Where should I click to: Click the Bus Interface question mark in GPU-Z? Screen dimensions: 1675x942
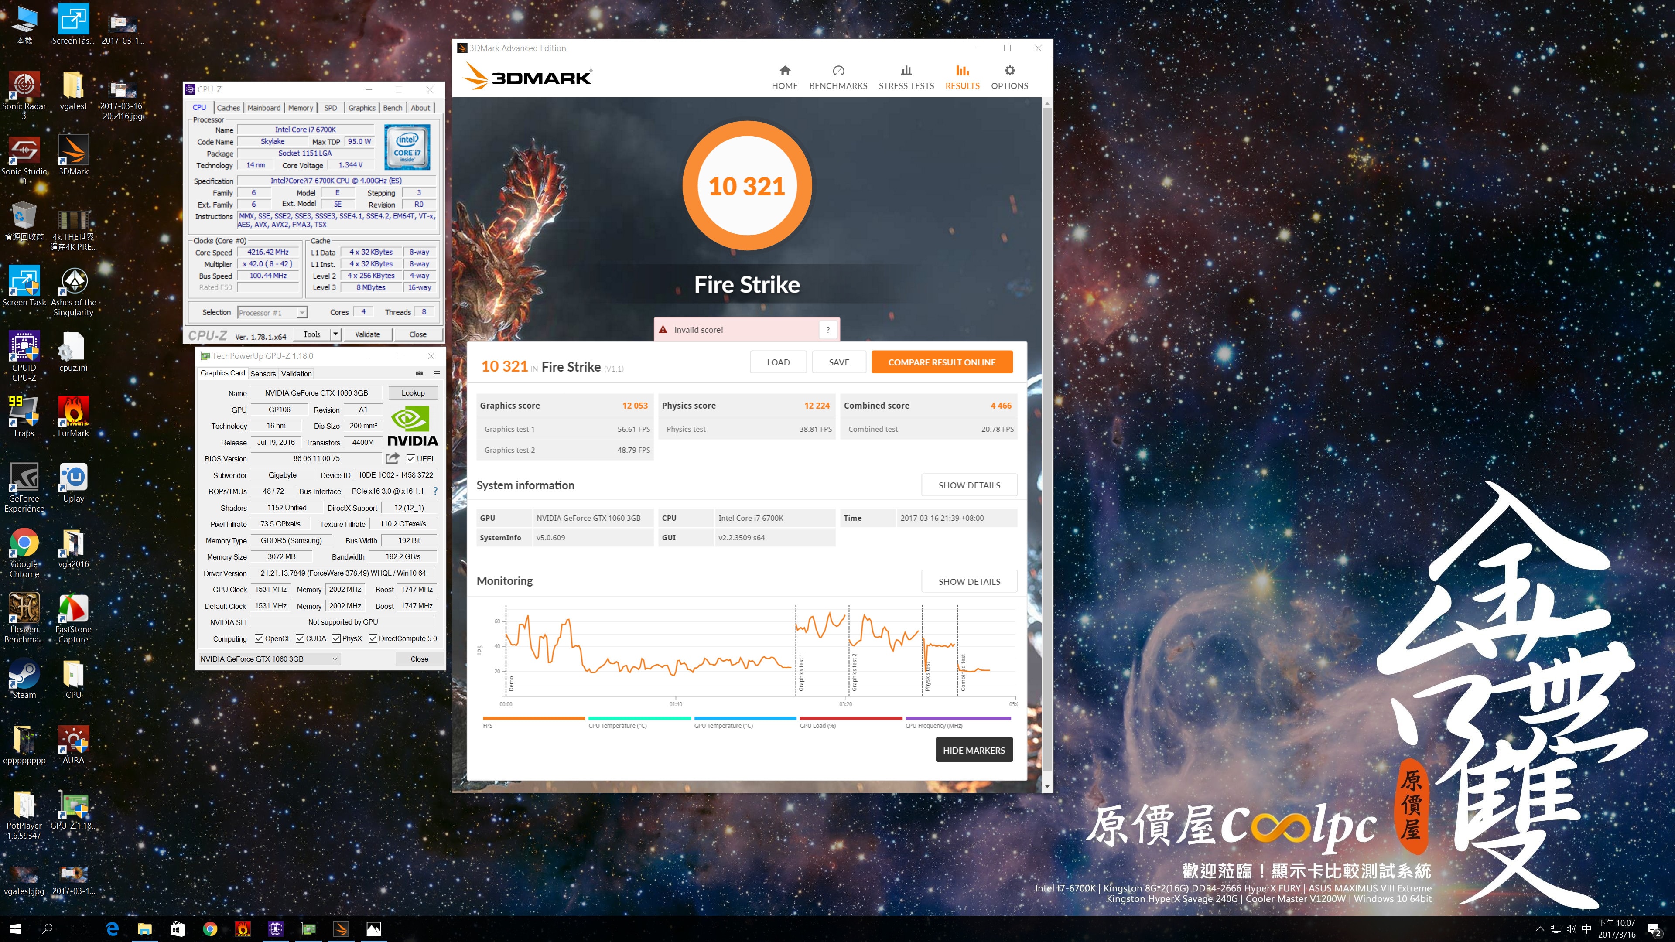coord(435,491)
